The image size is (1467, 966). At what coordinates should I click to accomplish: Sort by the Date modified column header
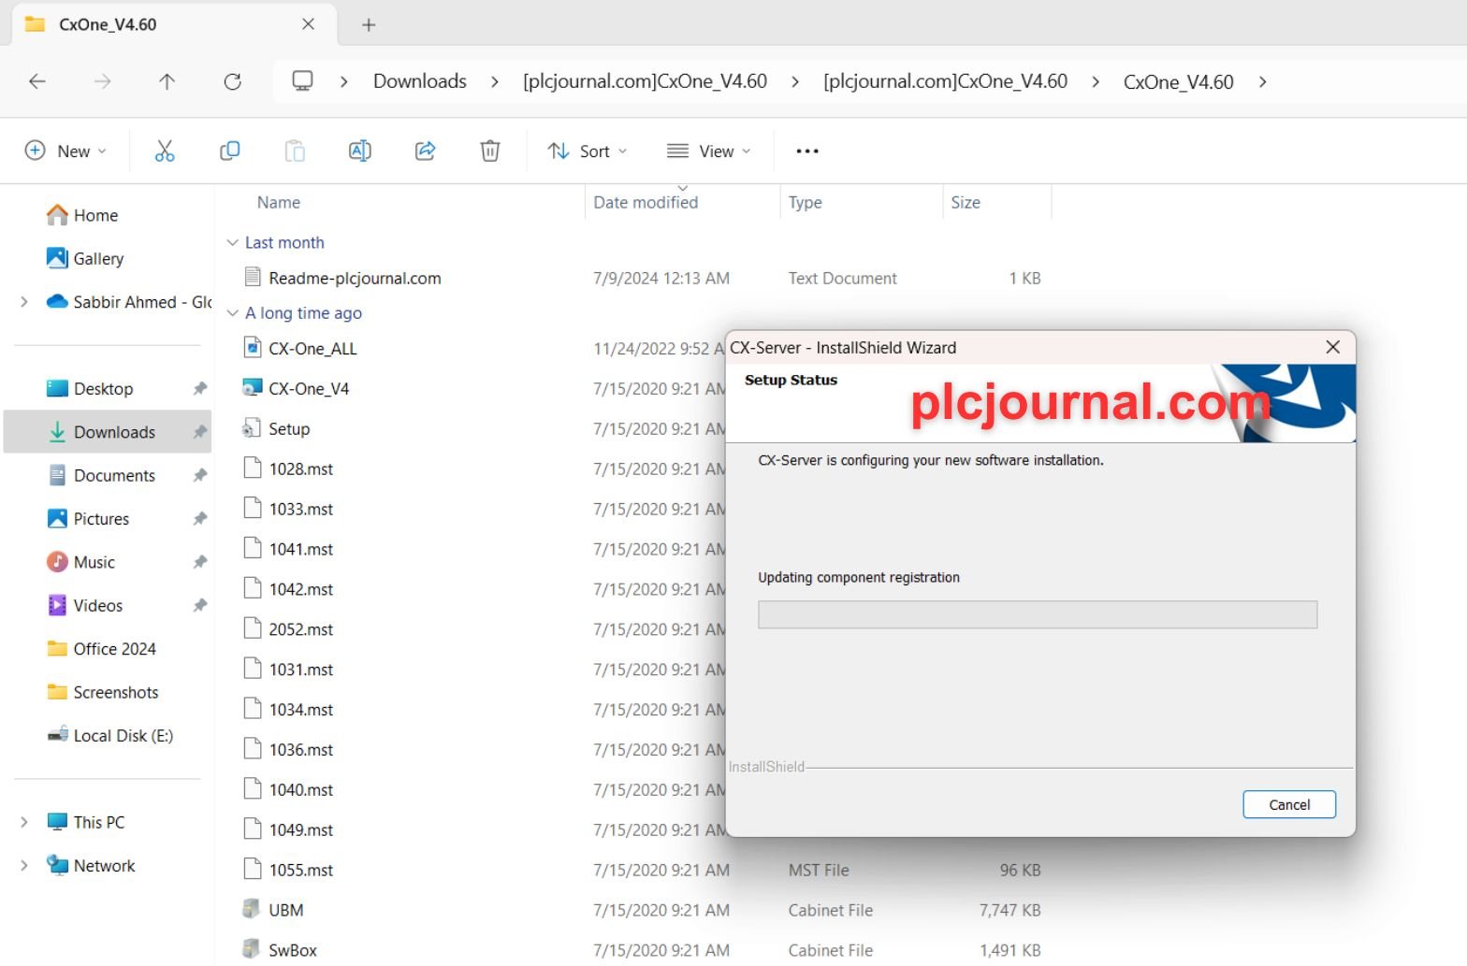click(646, 202)
